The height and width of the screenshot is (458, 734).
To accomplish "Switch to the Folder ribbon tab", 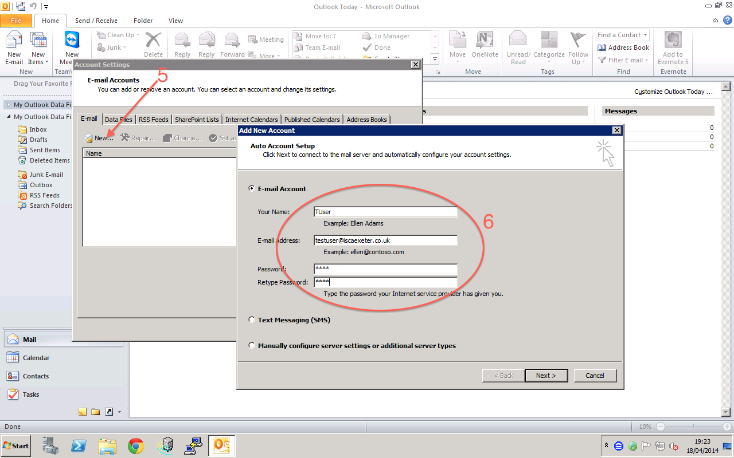I will click(143, 21).
